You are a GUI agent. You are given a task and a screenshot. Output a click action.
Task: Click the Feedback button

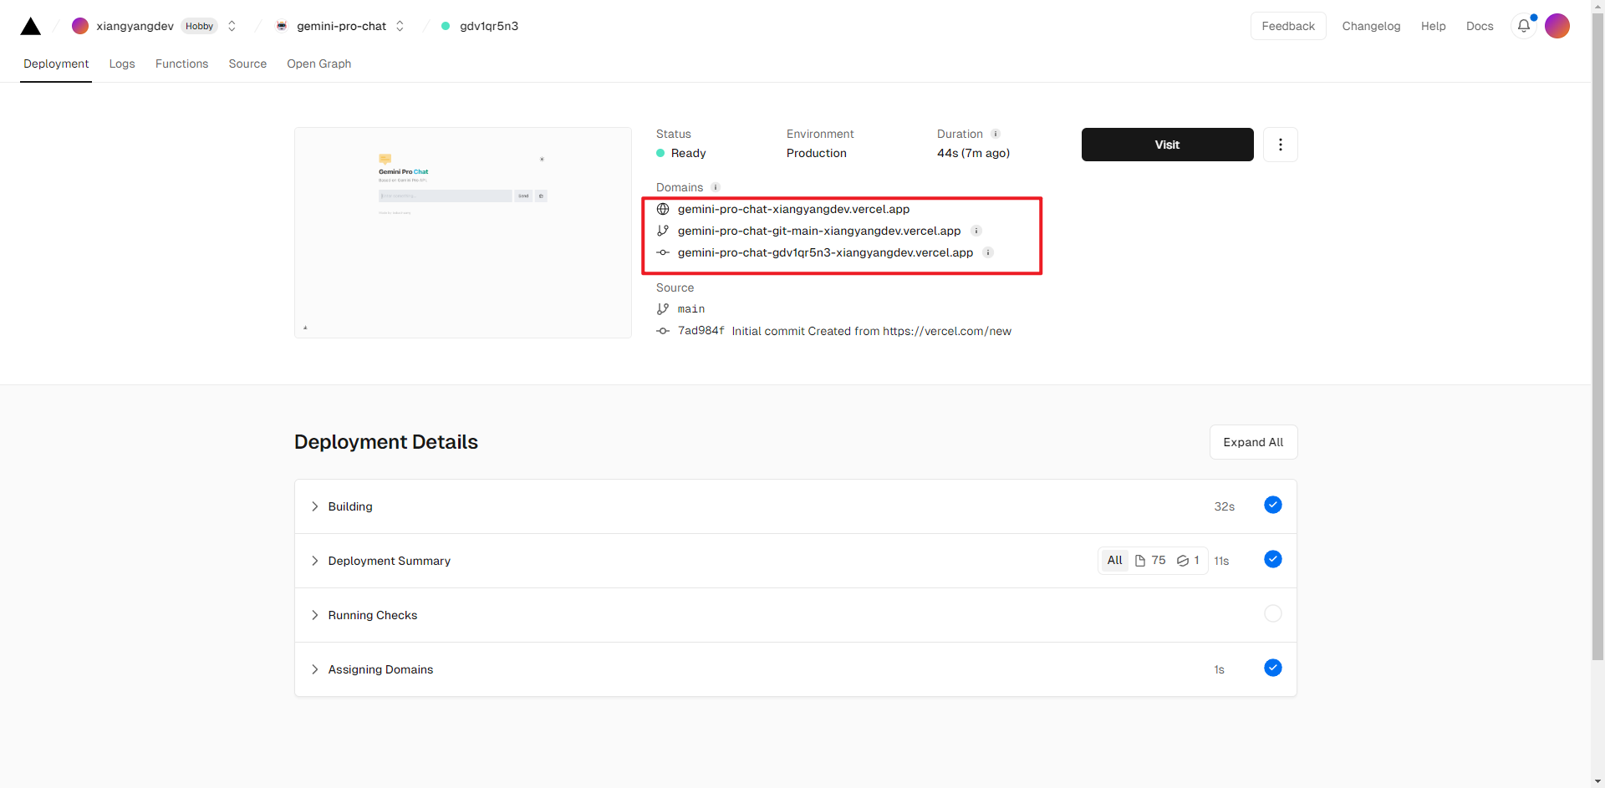(x=1288, y=26)
